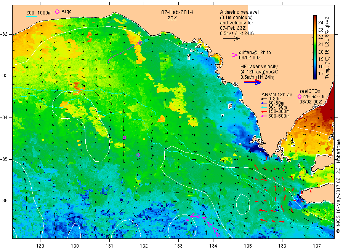Click the 'sealCTDs' legend heading
Screen dimensions: 343x251
click(310, 91)
